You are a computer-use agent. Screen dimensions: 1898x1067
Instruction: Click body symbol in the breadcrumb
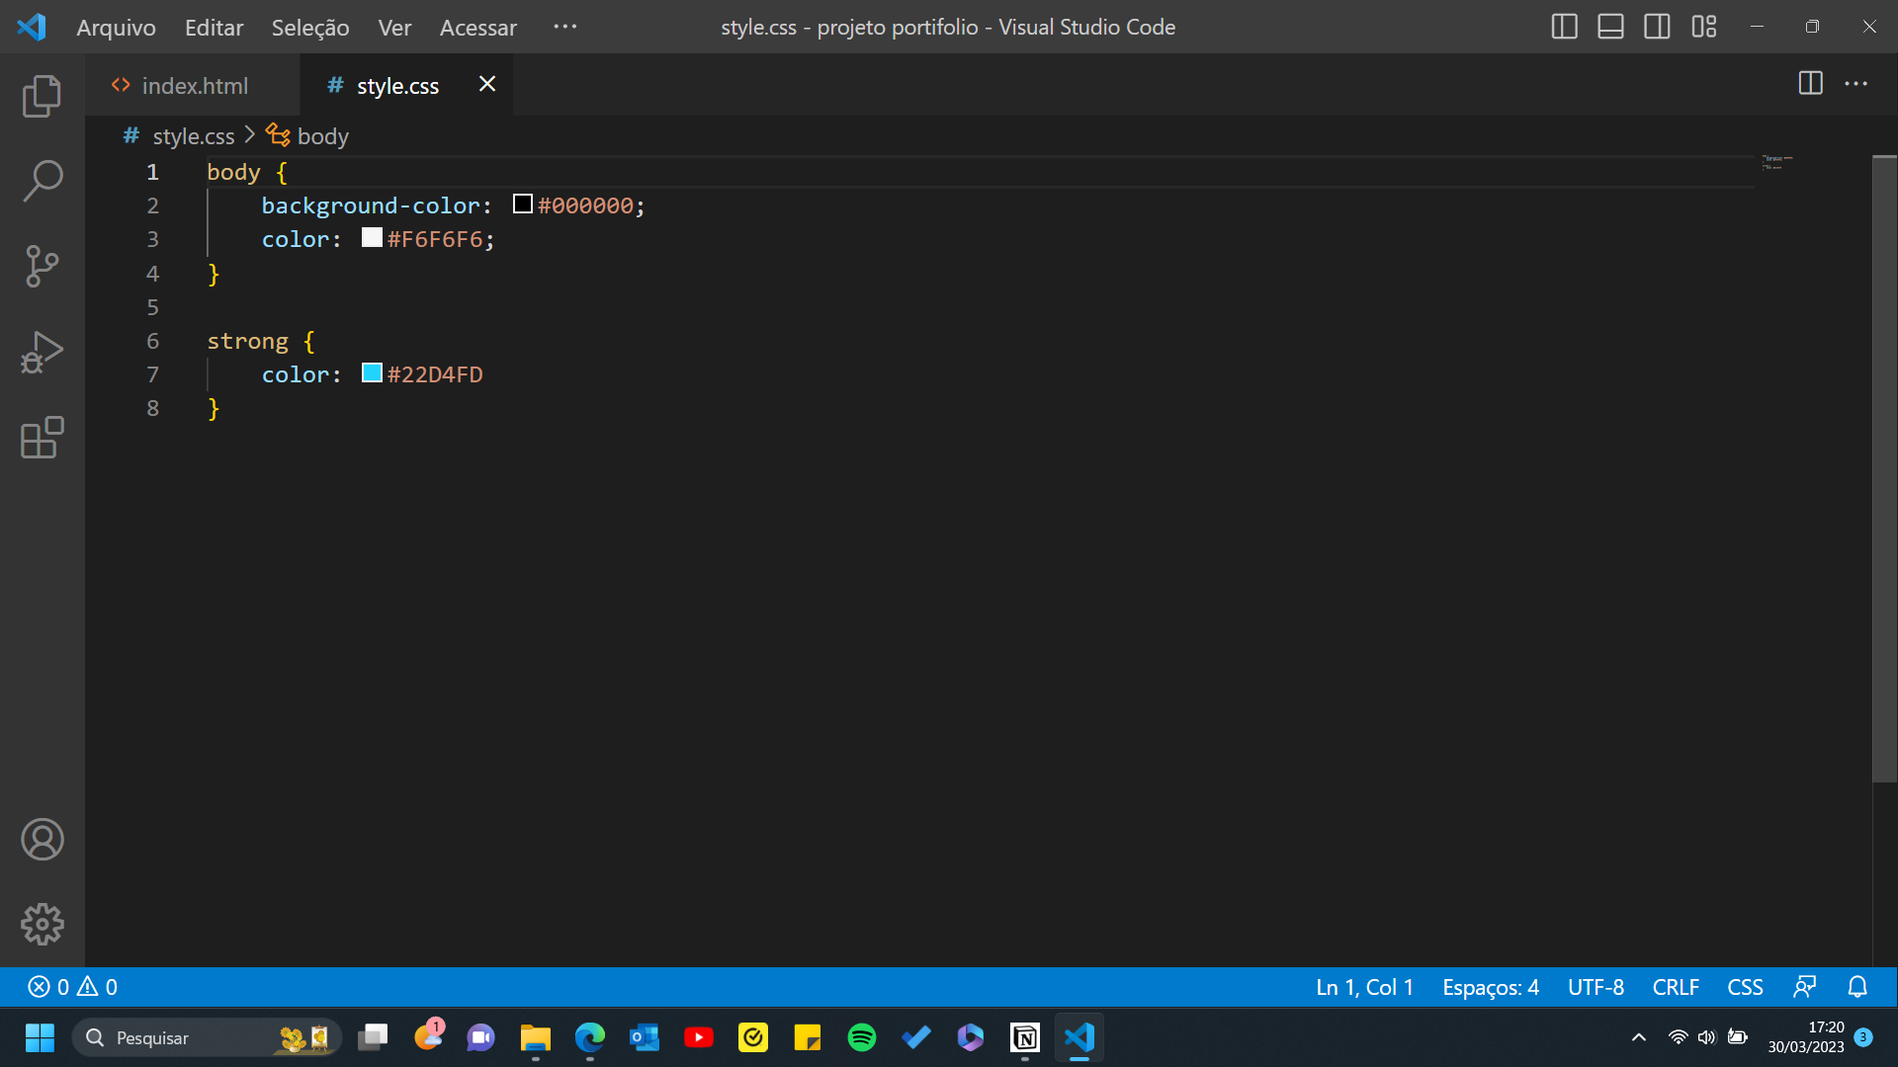pyautogui.click(x=322, y=136)
